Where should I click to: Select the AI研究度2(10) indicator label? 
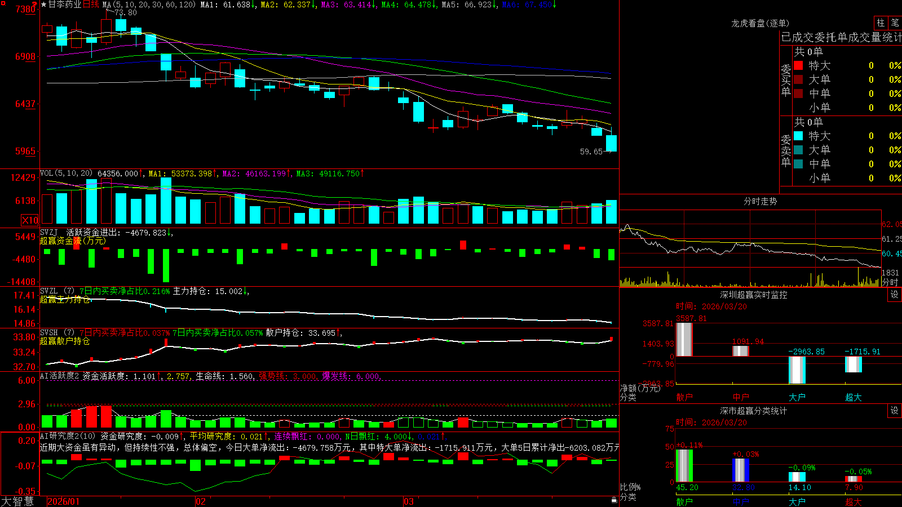(x=68, y=436)
